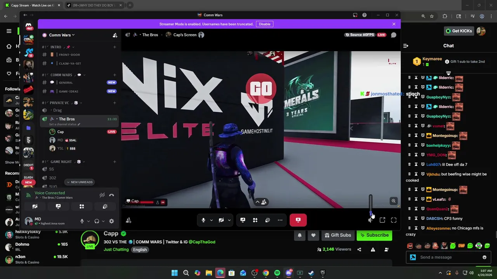
Task: Turn on camera in Voice Connected panel
Action: (x=35, y=207)
